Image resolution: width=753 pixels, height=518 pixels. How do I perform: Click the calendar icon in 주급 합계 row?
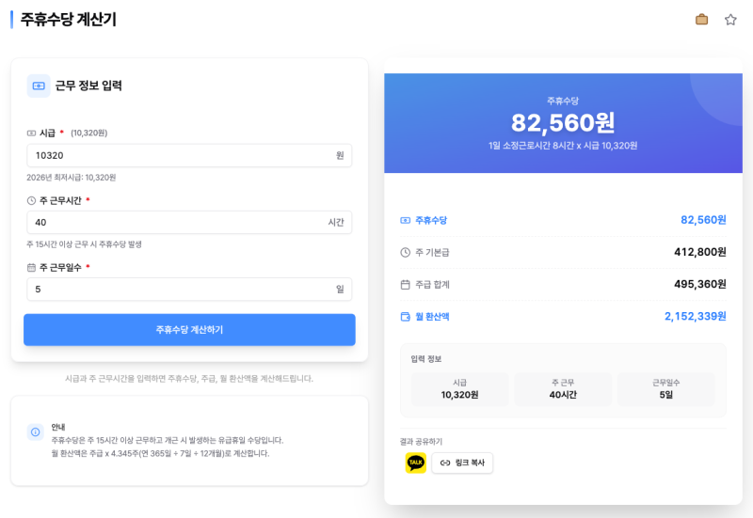click(x=406, y=285)
